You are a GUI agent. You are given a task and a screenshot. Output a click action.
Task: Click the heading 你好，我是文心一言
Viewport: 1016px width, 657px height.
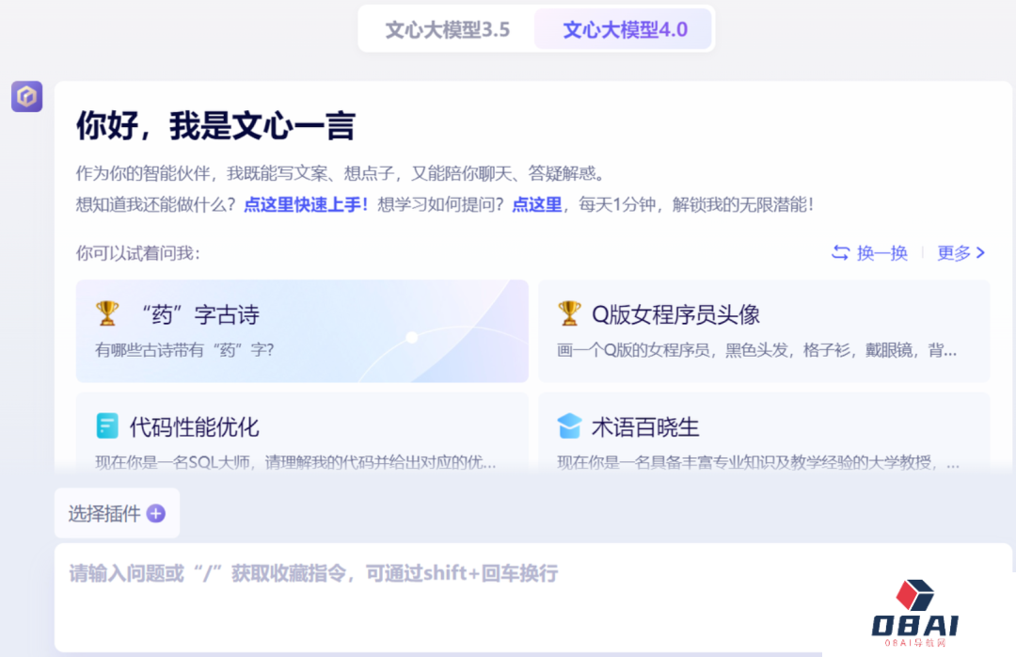[x=215, y=126]
